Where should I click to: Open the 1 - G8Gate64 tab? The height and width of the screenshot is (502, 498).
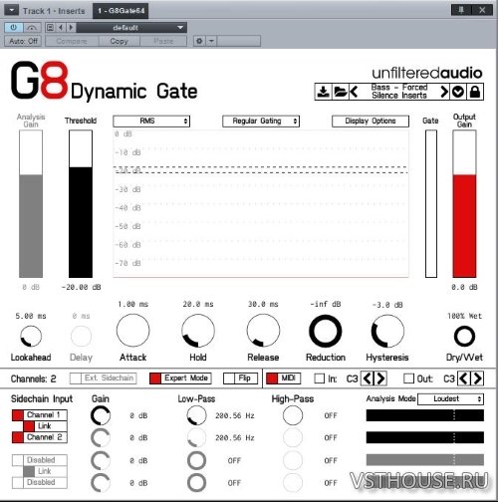pyautogui.click(x=121, y=11)
